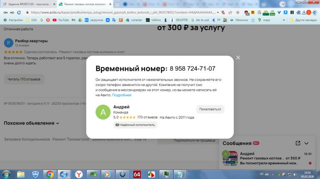The width and height of the screenshot is (320, 179).
Task: Open the Андрей message conversation thumbnail
Action: pos(230,158)
